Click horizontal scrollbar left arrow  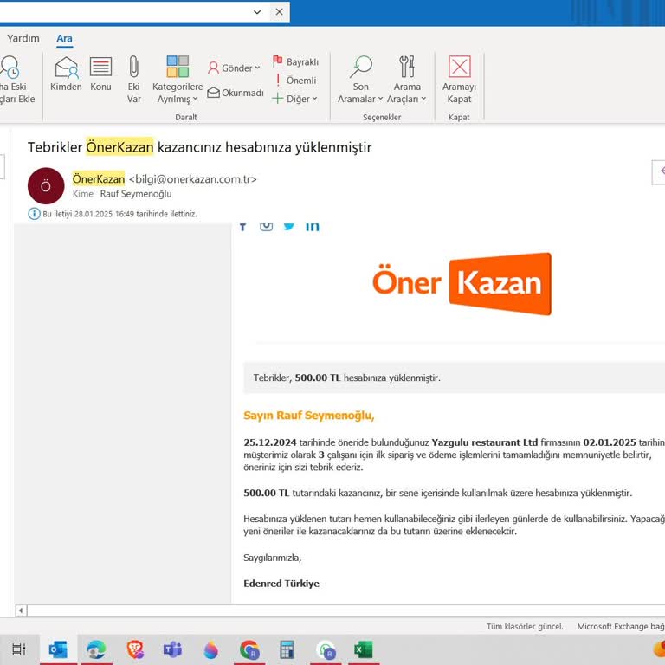pos(21,610)
